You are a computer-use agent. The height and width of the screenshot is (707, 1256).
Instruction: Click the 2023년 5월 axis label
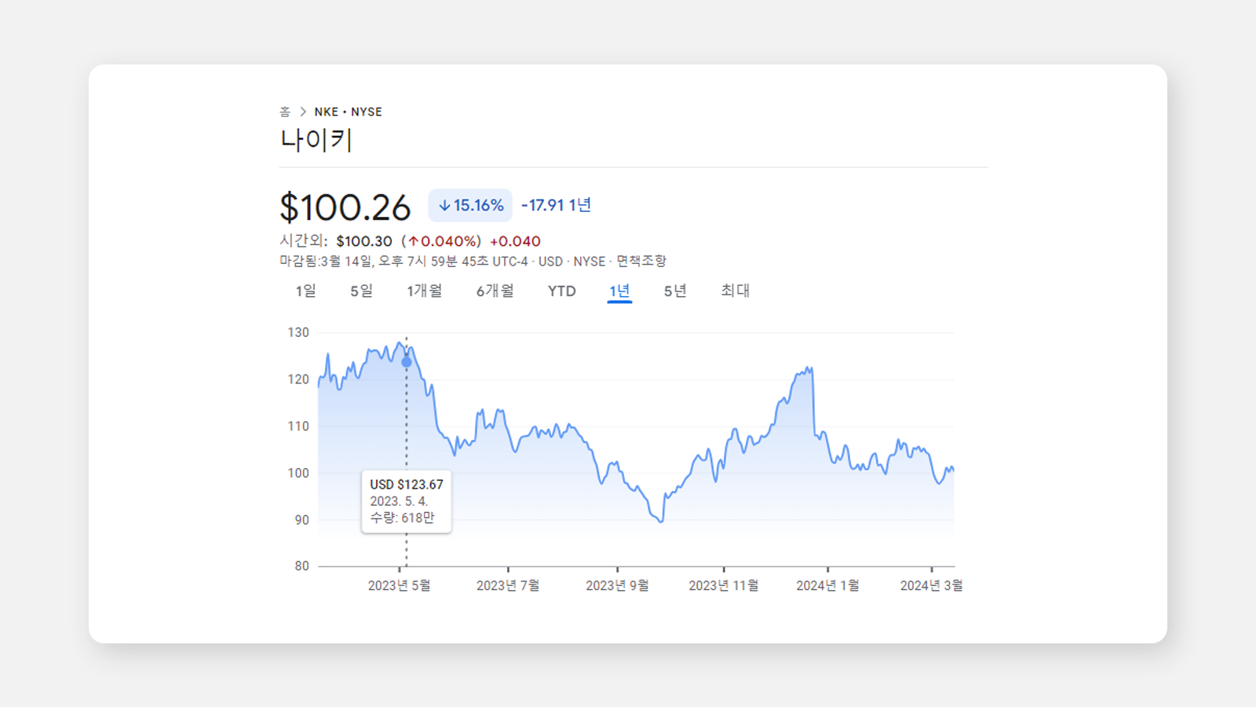coord(399,585)
